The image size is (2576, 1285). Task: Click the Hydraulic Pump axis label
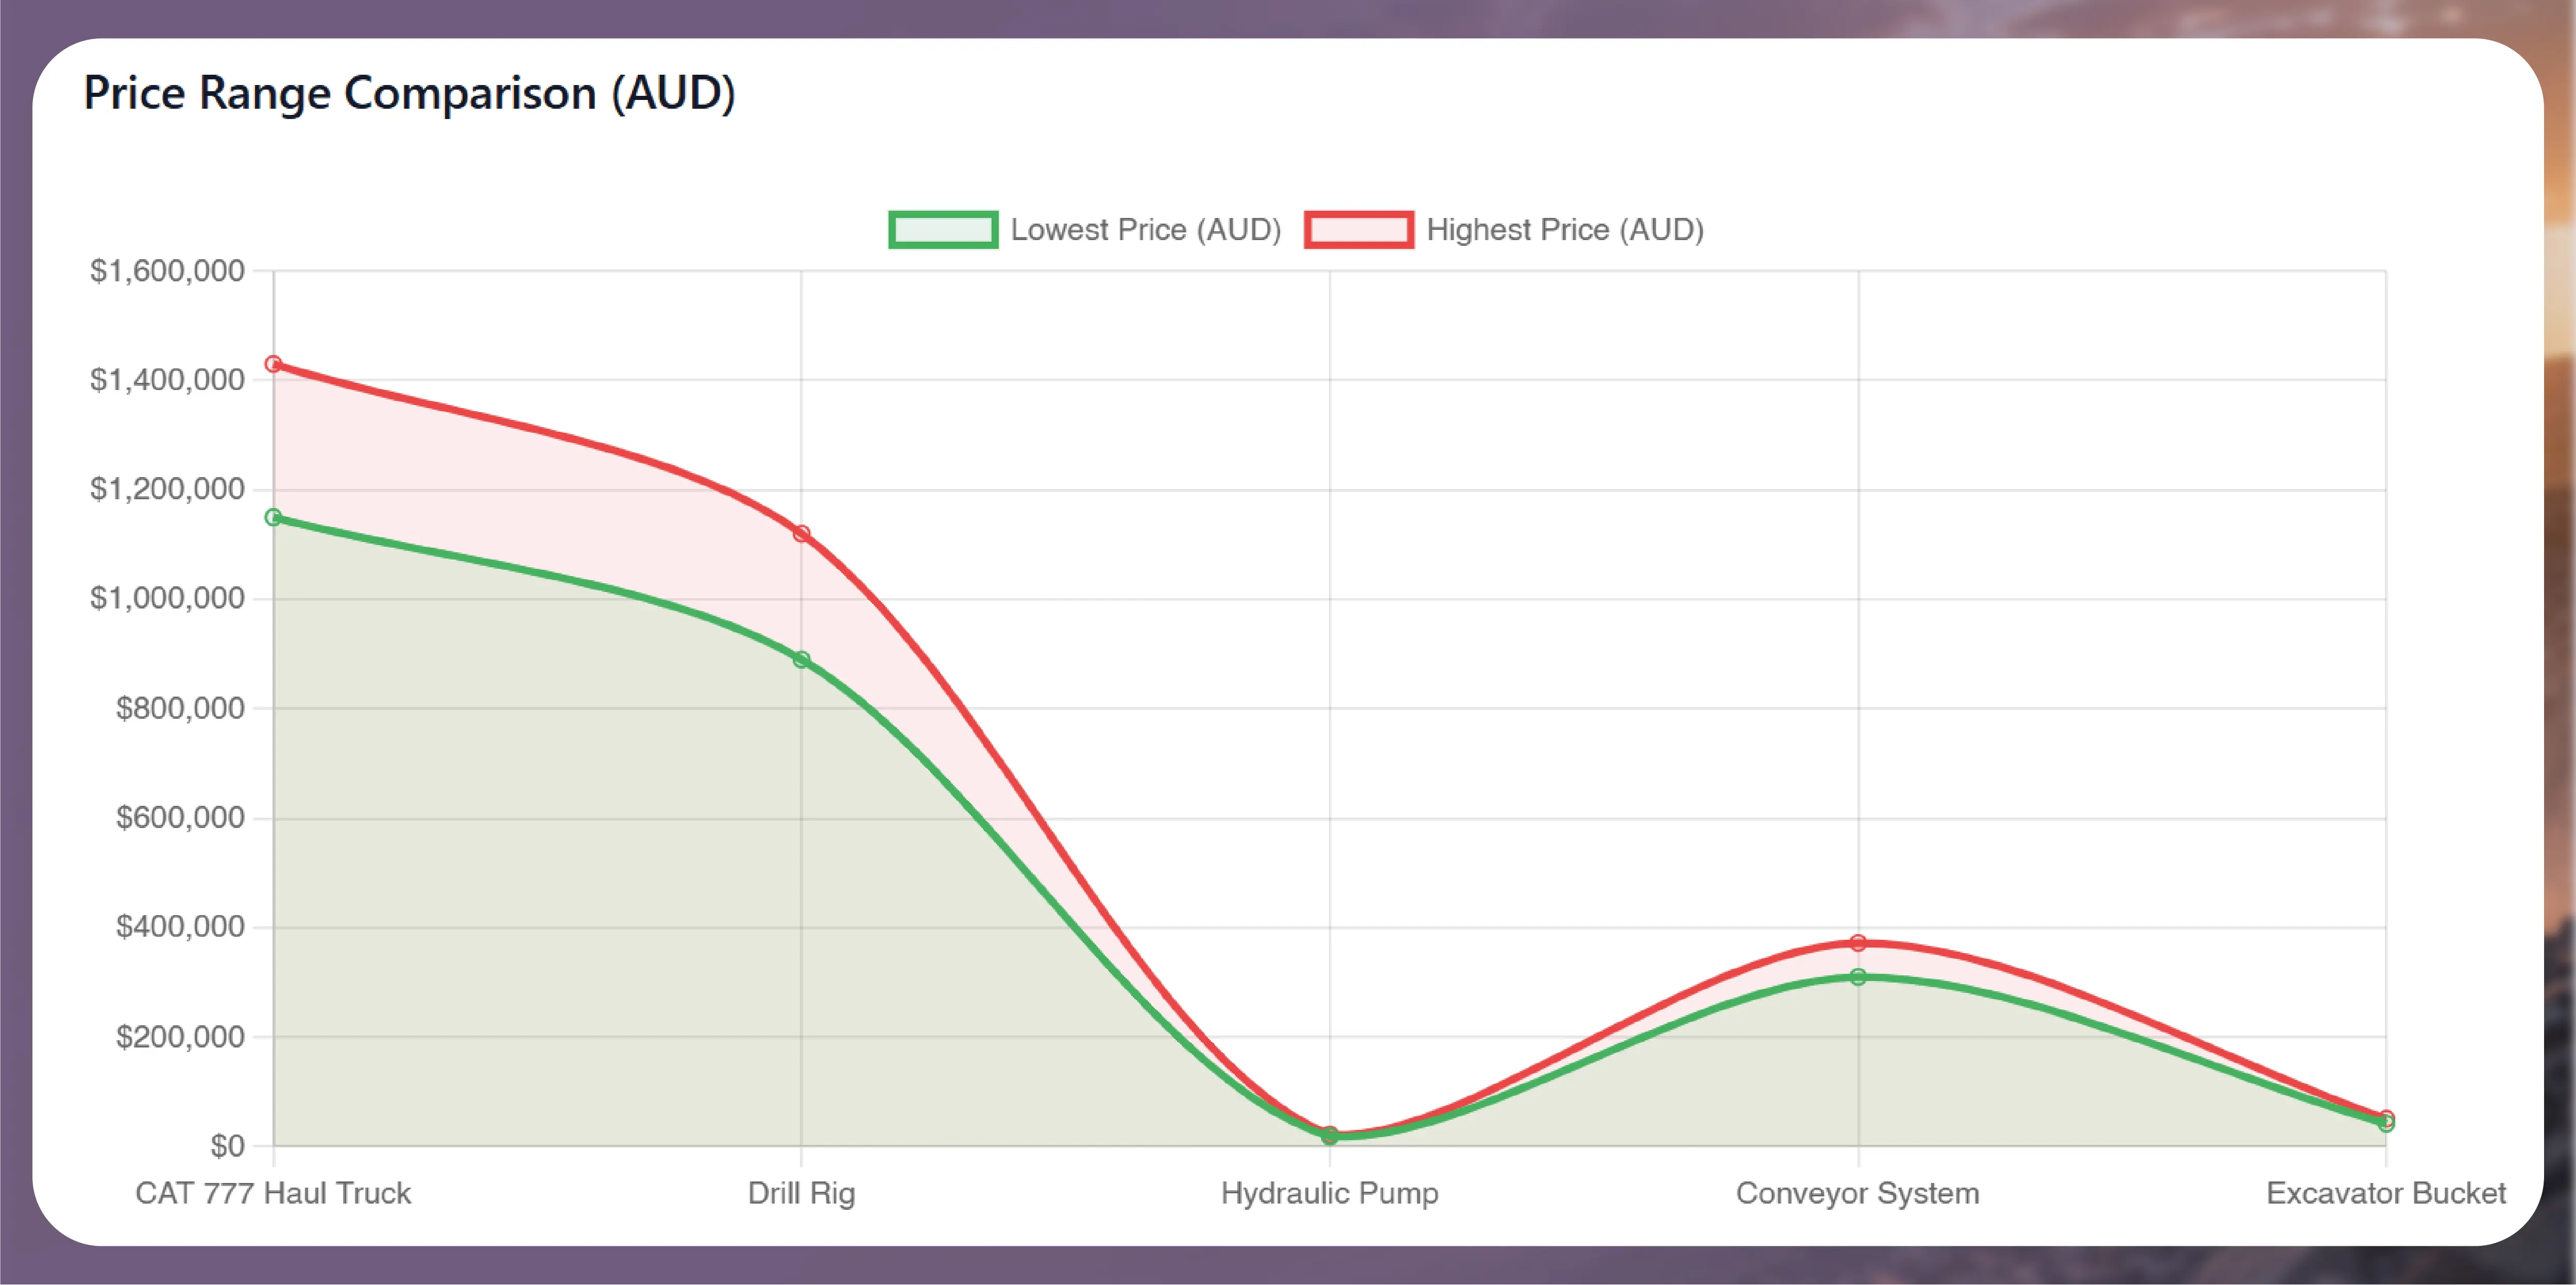point(1329,1193)
